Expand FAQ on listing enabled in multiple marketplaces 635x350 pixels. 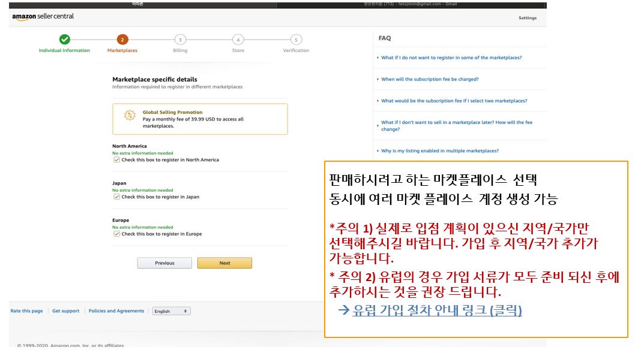440,151
